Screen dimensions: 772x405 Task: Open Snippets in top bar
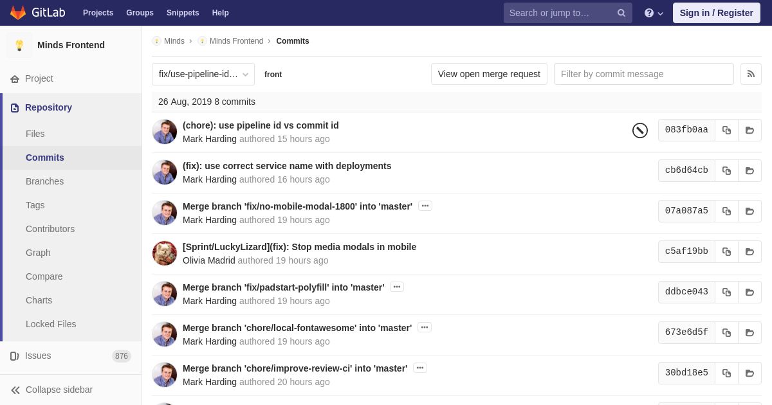pos(183,13)
